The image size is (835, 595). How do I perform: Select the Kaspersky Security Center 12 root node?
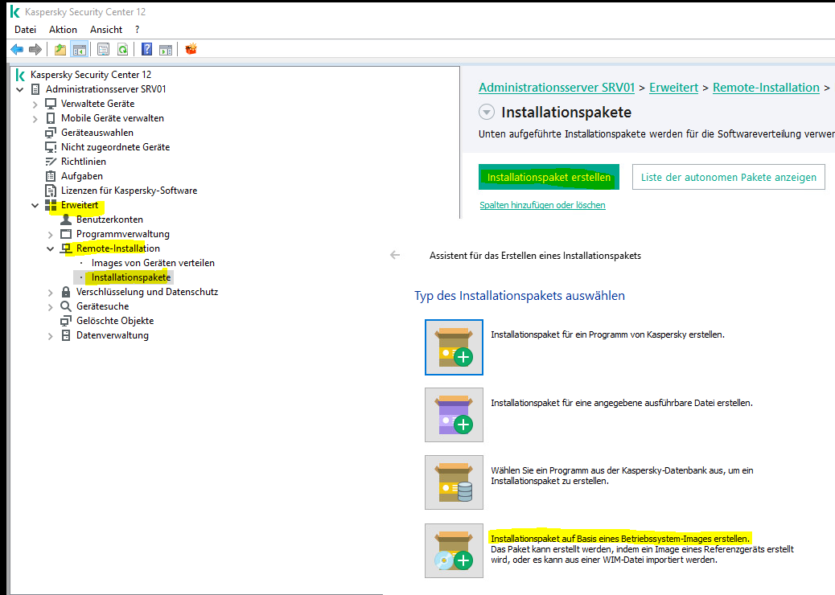tap(91, 75)
